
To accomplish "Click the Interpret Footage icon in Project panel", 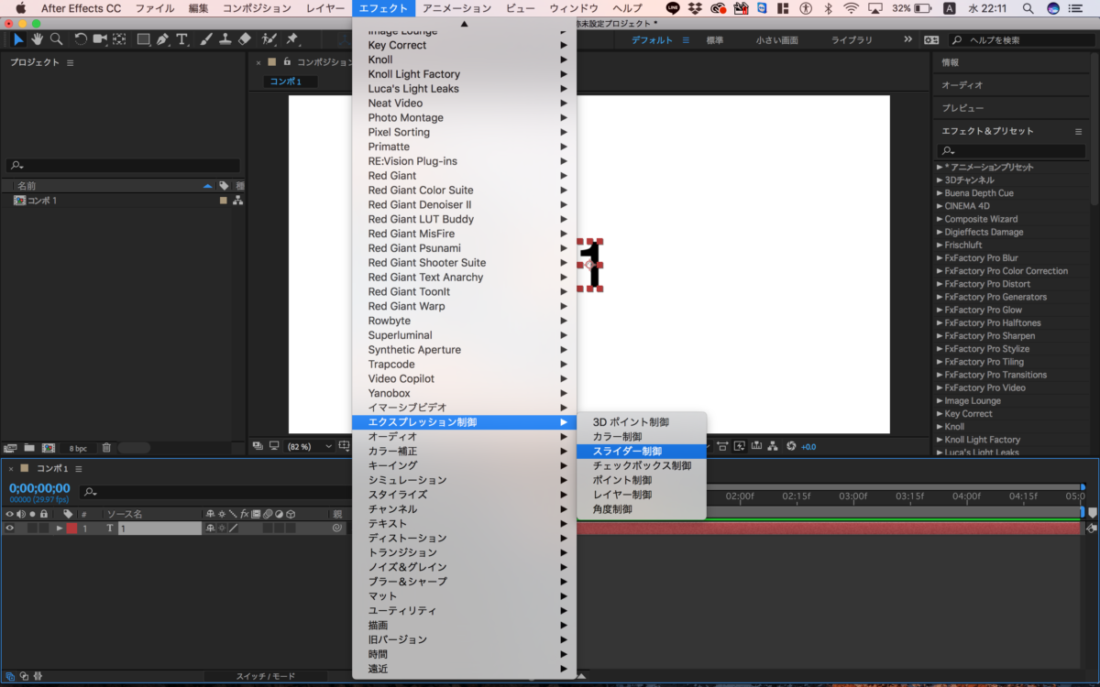I will pyautogui.click(x=11, y=448).
